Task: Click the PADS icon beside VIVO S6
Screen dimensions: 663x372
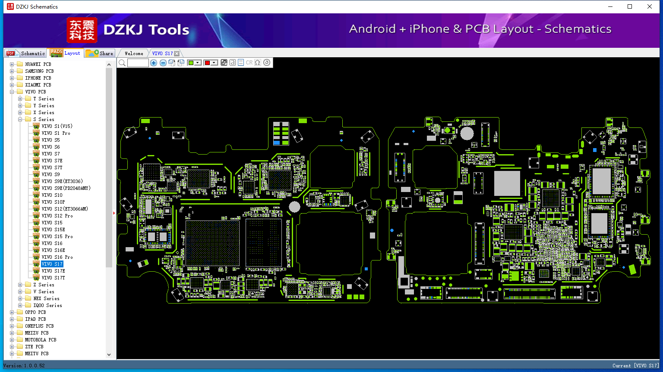Action: [x=37, y=147]
